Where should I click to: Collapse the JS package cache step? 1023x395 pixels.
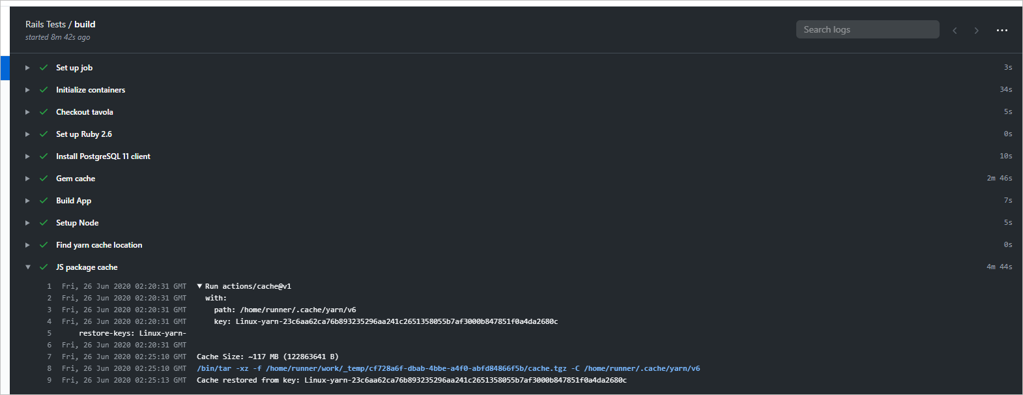(27, 267)
